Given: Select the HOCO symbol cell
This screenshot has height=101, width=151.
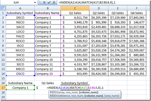Looking at the screenshot, I should tap(20, 60).
